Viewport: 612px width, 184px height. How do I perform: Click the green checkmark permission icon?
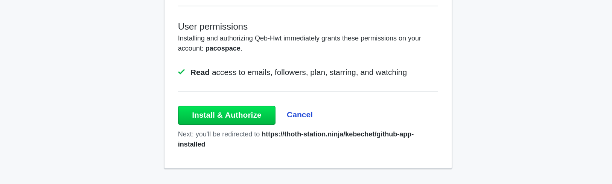coord(181,72)
